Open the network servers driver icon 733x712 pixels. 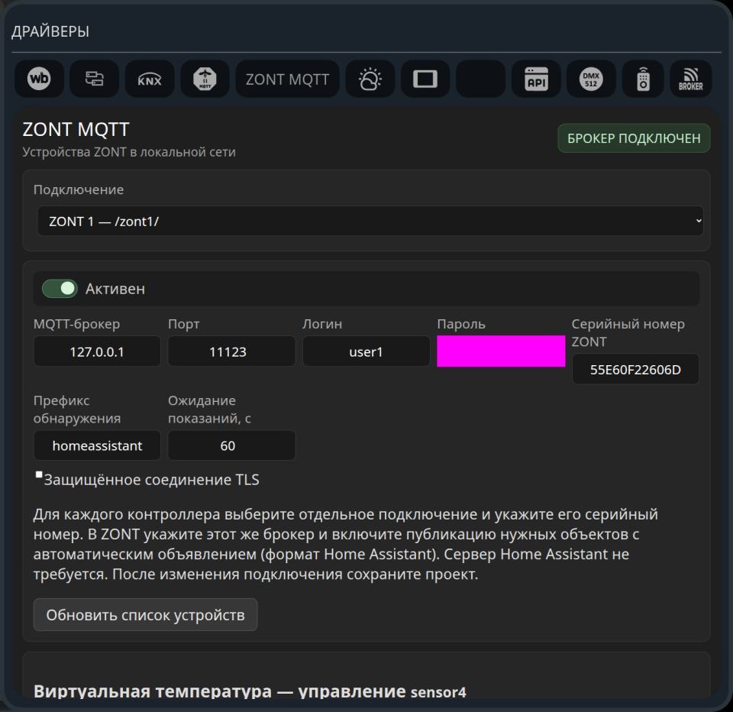(95, 79)
